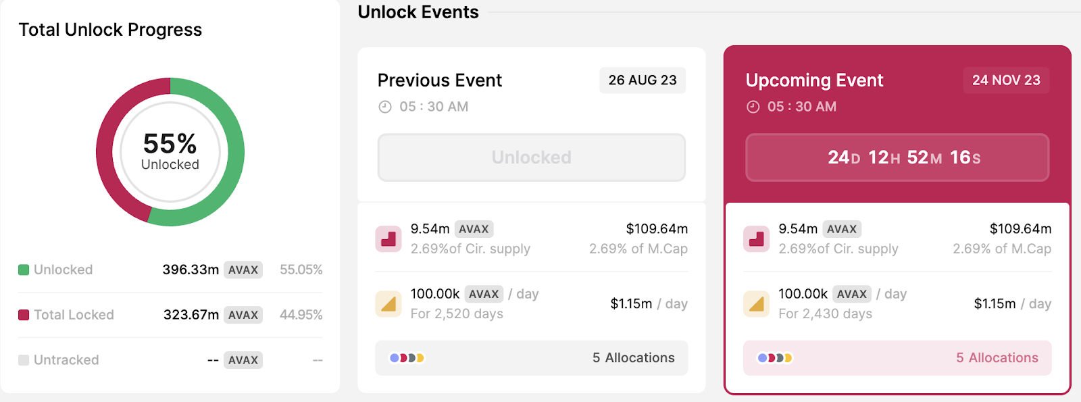Toggle the red Total Locked legend square
The image size is (1081, 402).
coord(24,315)
